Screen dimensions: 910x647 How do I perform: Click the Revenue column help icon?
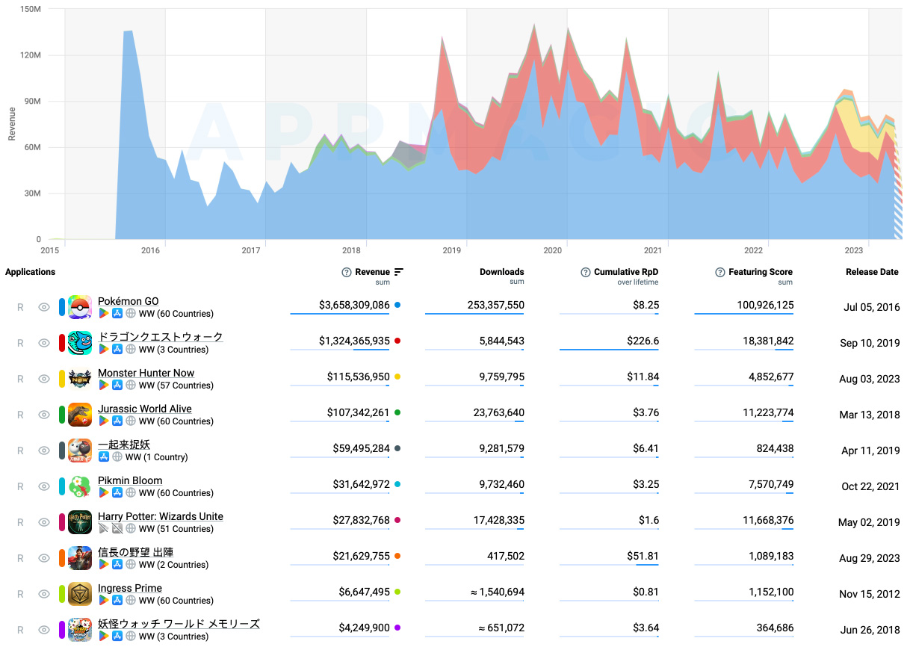(x=346, y=273)
